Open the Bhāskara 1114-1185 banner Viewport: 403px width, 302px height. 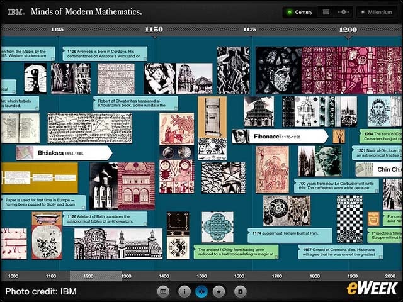(x=64, y=153)
